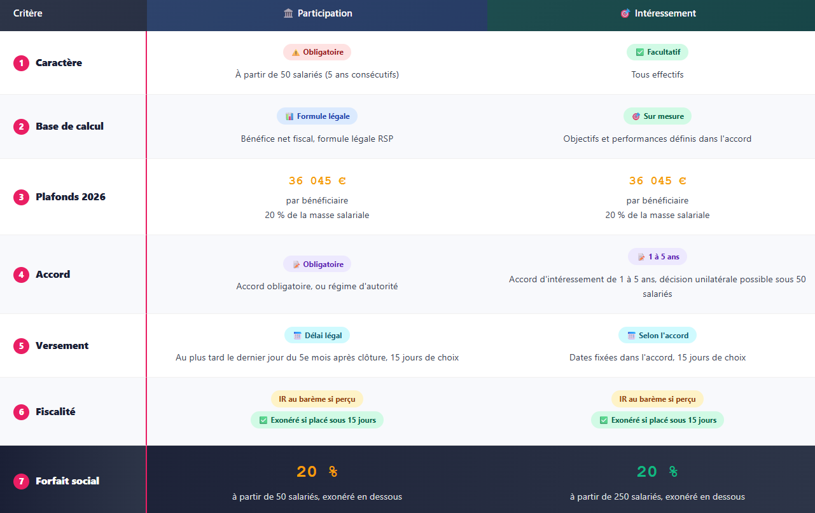Click Participation's IR au barème si perçu badge
This screenshot has width=815, height=513.
pyautogui.click(x=317, y=399)
